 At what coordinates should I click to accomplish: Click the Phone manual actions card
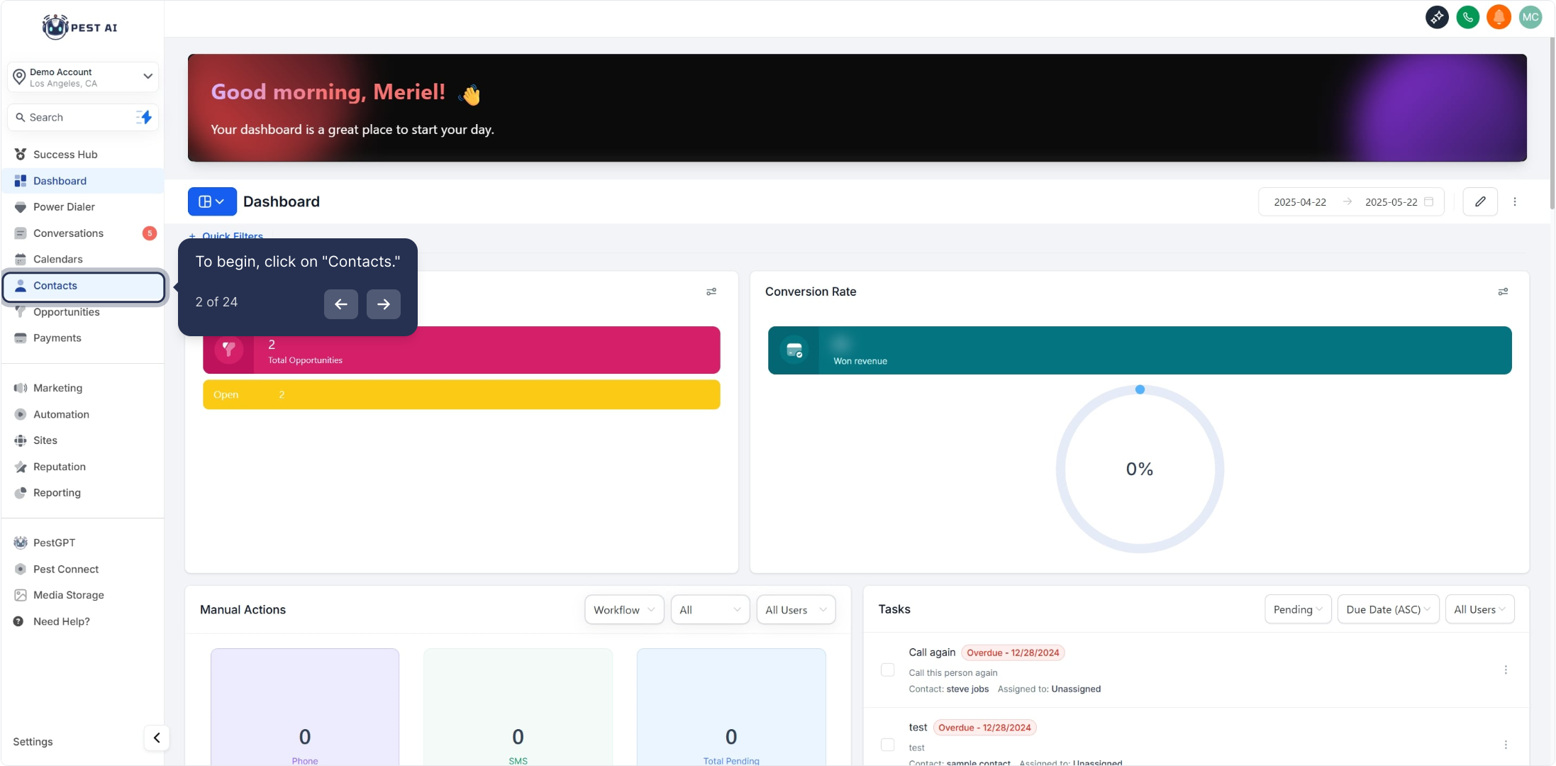point(305,707)
